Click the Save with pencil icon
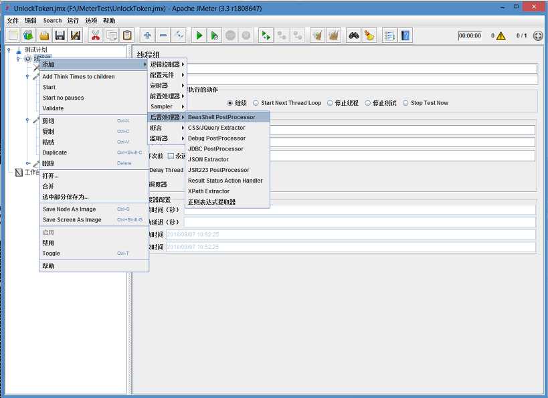 coord(76,35)
